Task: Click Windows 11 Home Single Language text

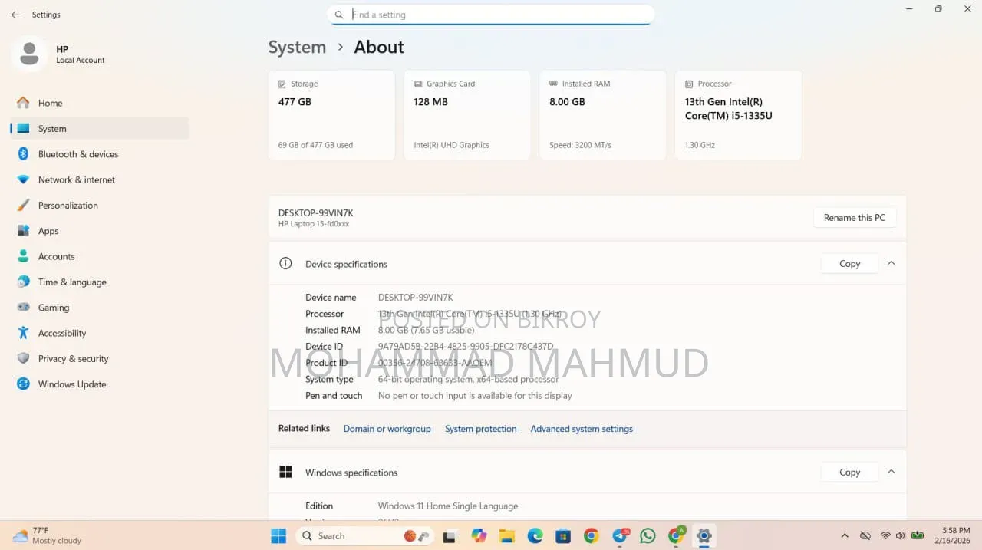Action: point(448,506)
